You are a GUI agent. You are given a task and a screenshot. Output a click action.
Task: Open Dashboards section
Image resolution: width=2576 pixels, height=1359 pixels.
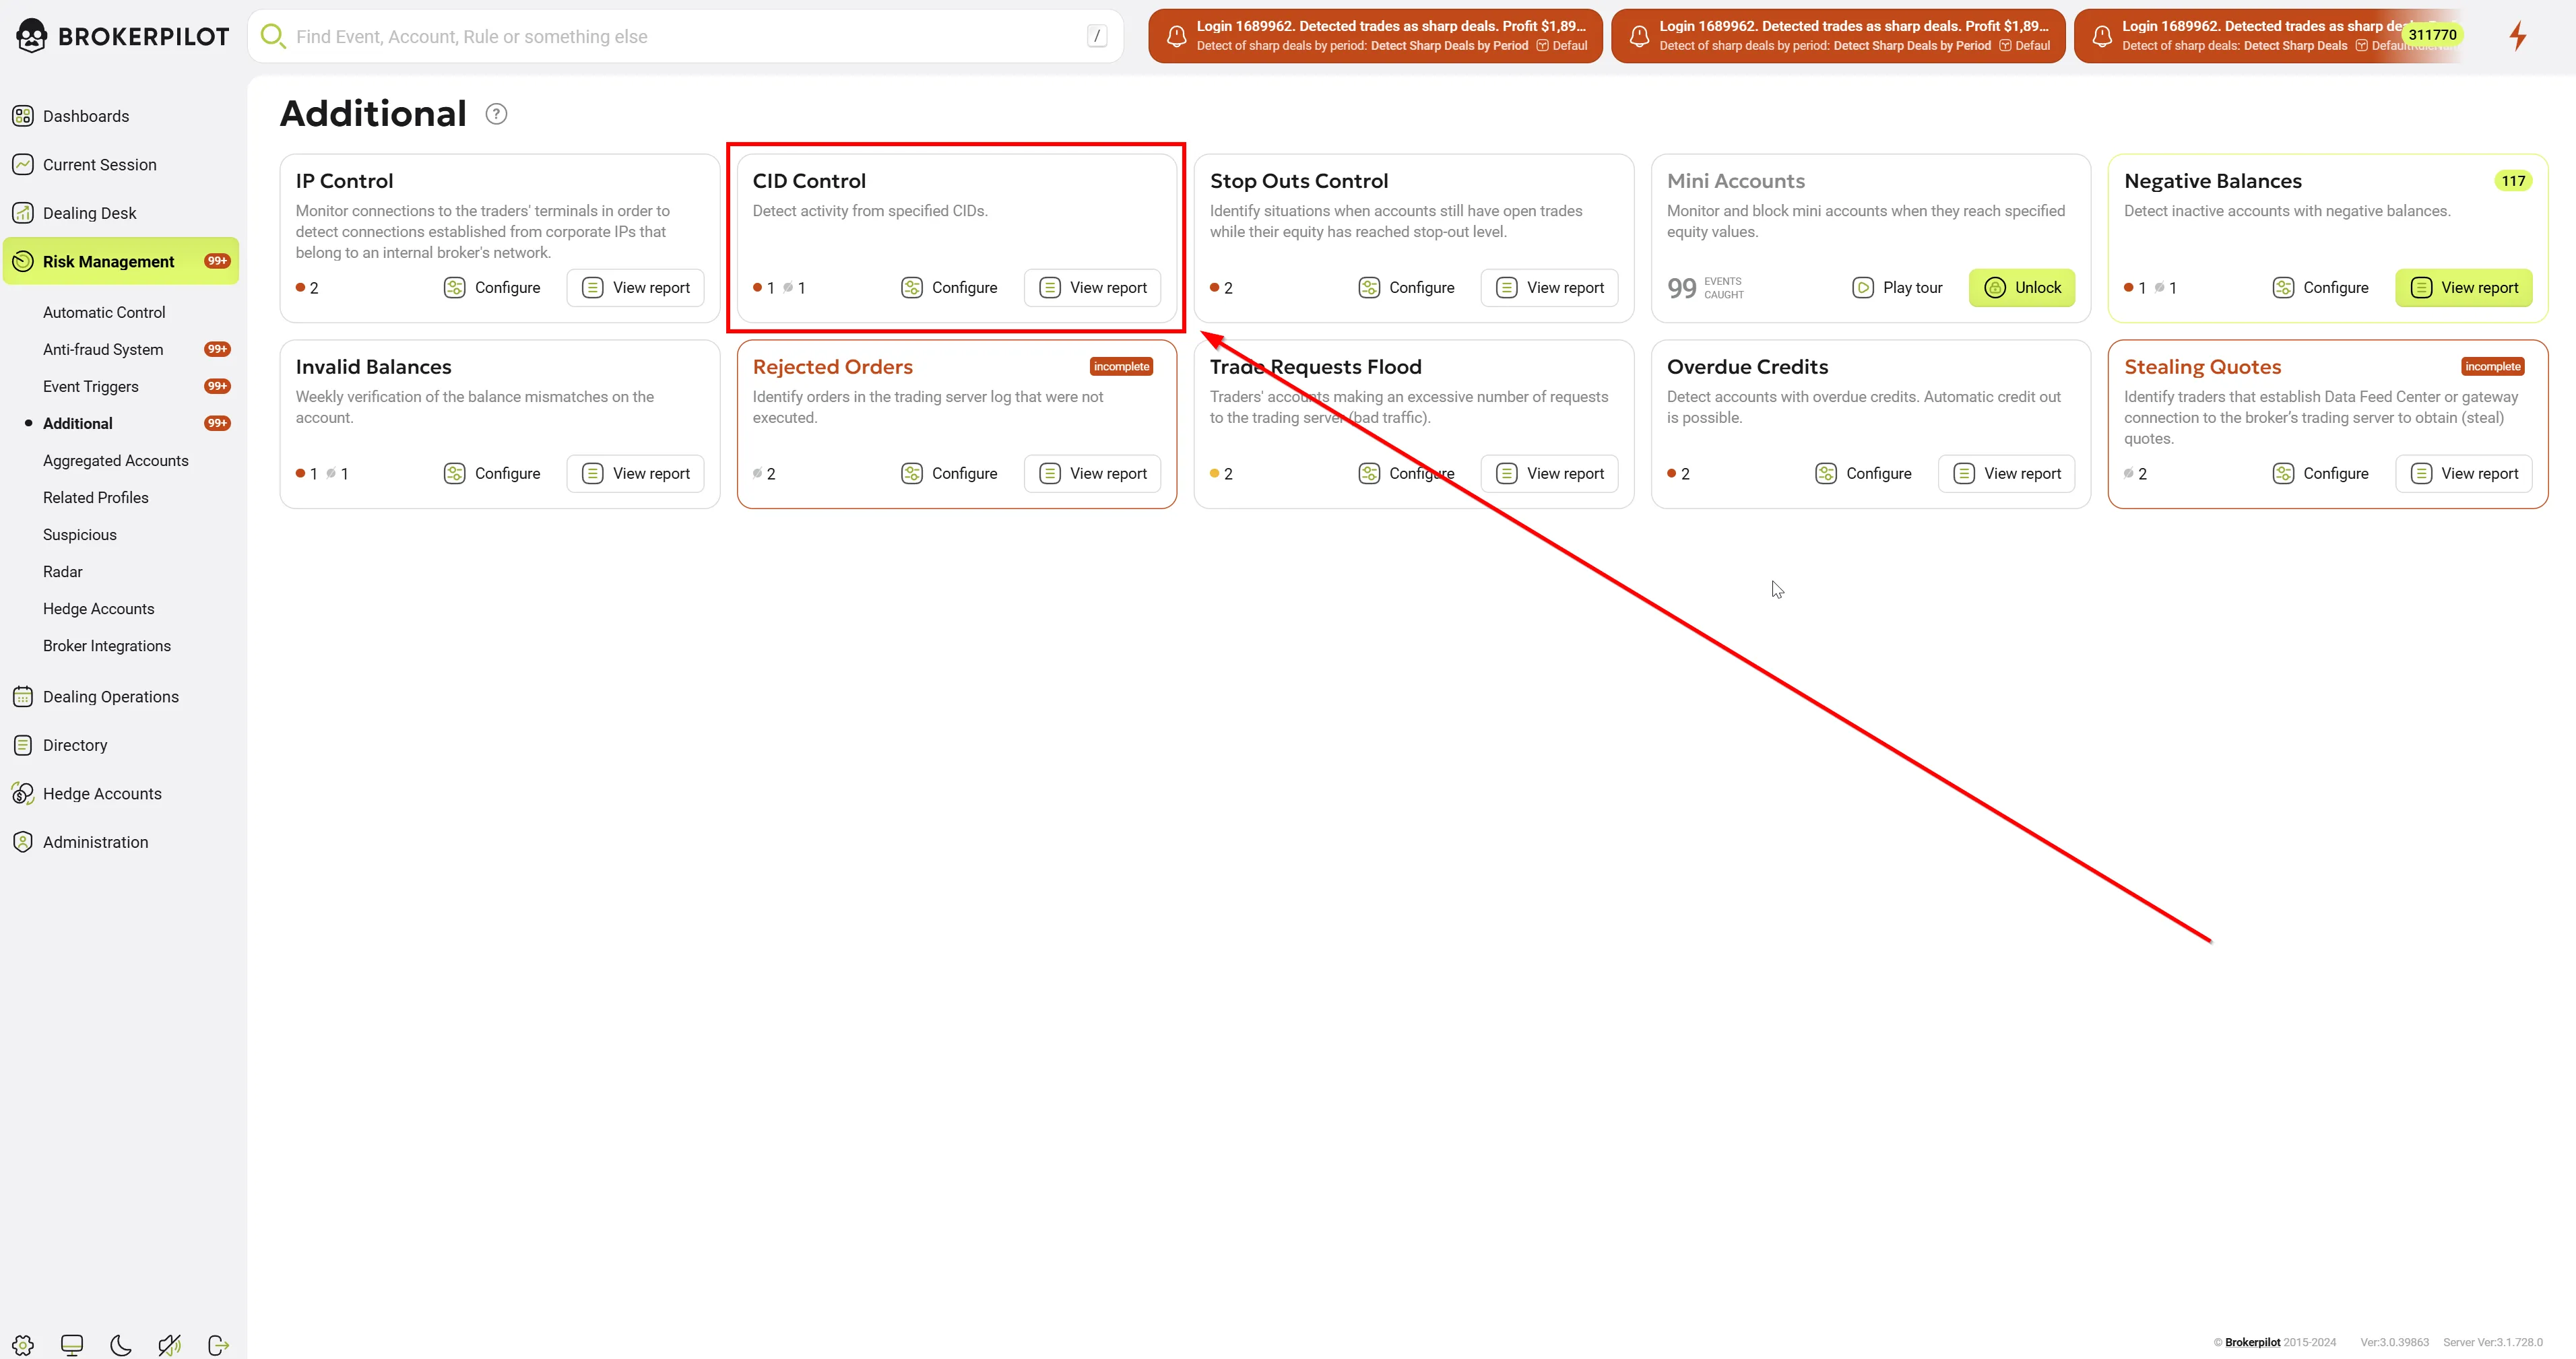pos(121,116)
